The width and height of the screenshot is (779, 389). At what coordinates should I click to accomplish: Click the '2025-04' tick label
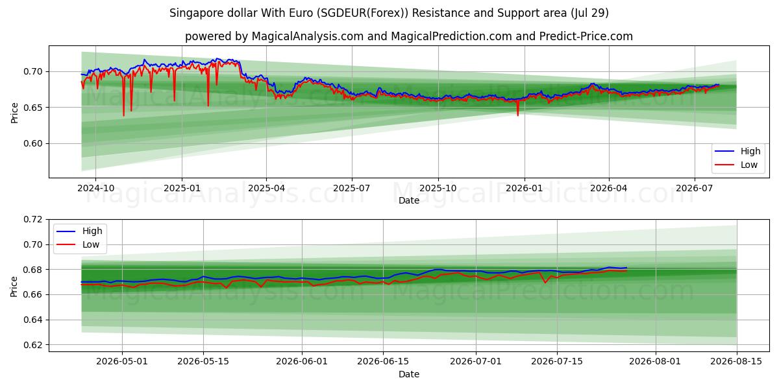tap(266, 188)
